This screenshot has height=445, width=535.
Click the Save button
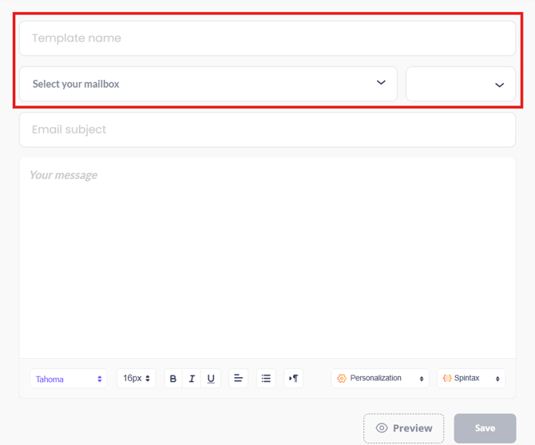click(x=485, y=428)
